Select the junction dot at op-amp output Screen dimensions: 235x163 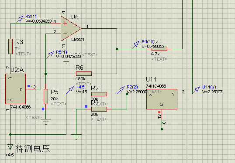click(x=117, y=49)
